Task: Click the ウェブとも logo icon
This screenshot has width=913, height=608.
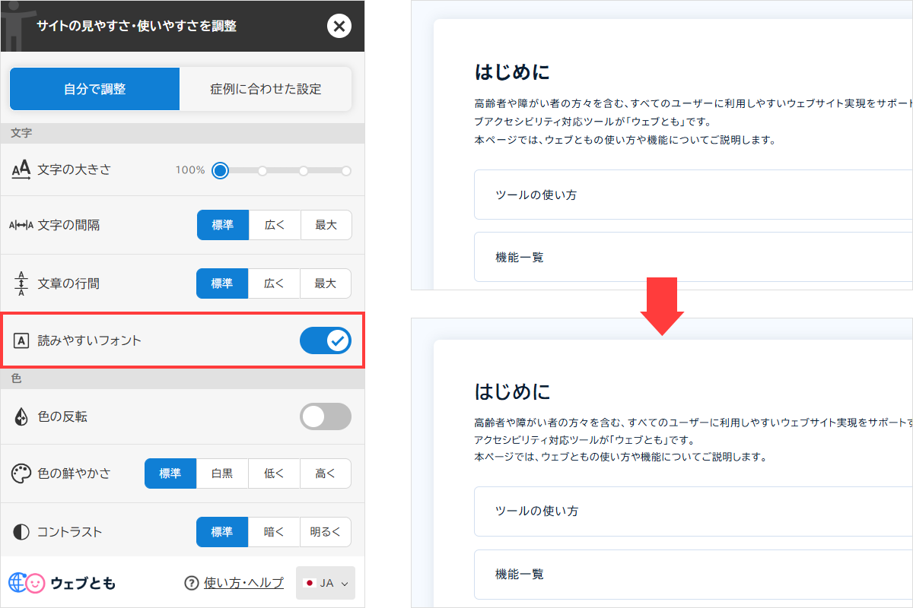Action: pyautogui.click(x=27, y=583)
